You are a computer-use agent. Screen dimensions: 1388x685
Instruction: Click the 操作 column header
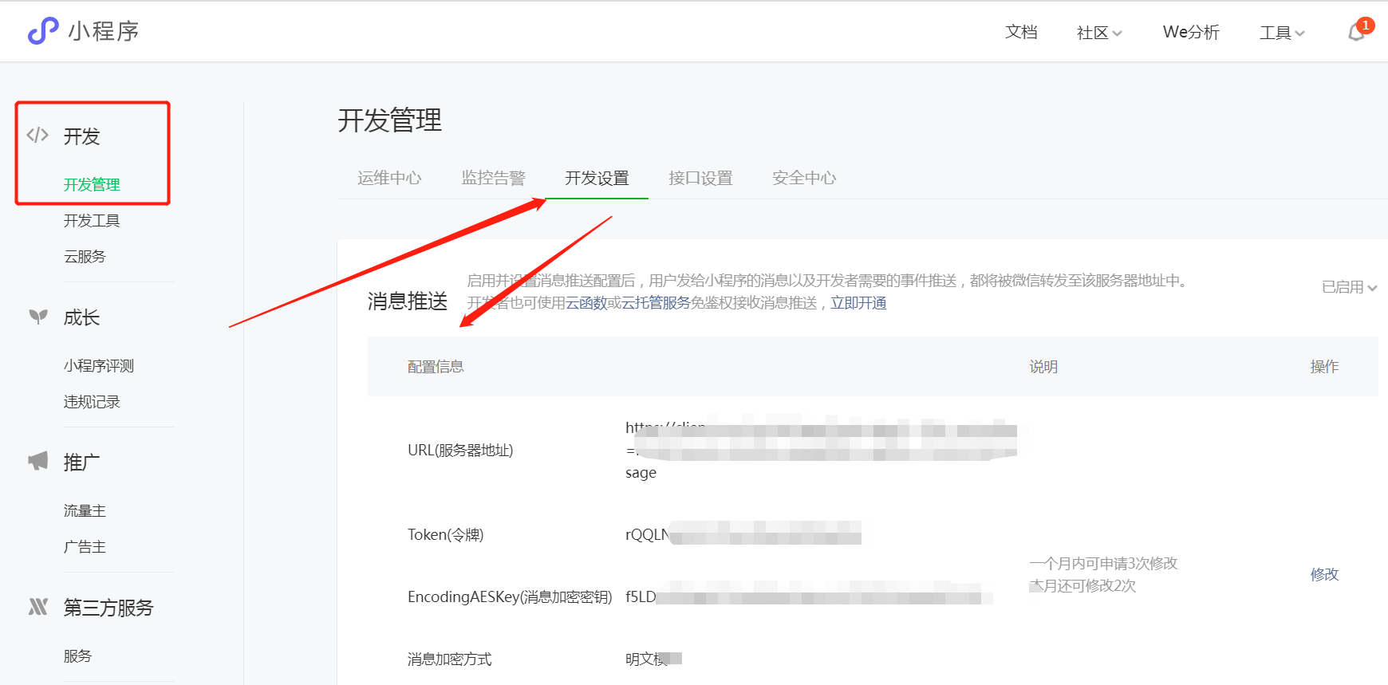(1324, 367)
